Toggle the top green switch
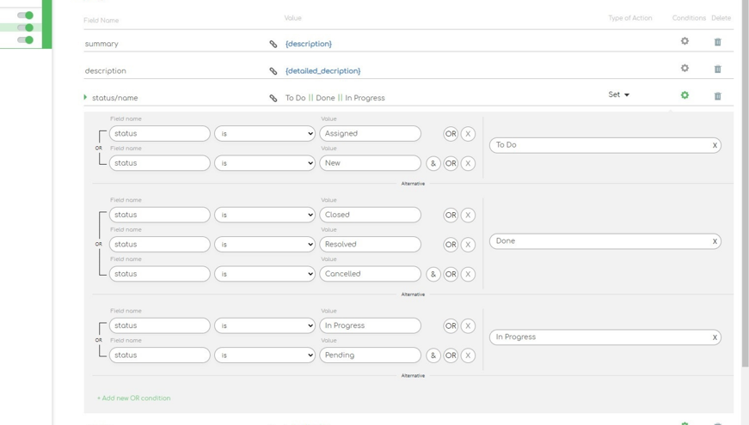 [x=26, y=15]
